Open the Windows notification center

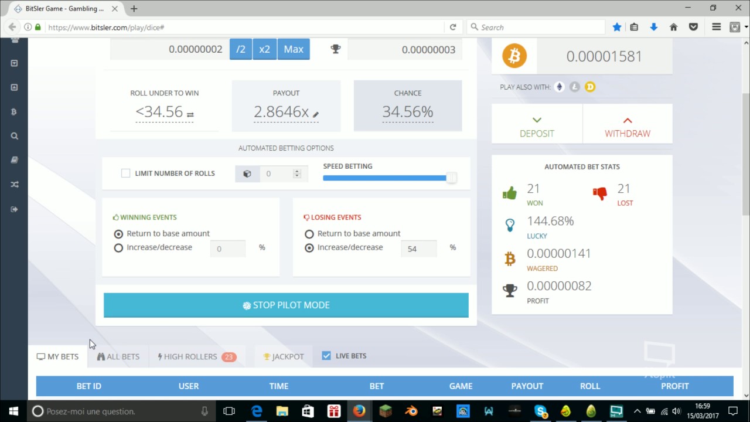click(x=733, y=411)
